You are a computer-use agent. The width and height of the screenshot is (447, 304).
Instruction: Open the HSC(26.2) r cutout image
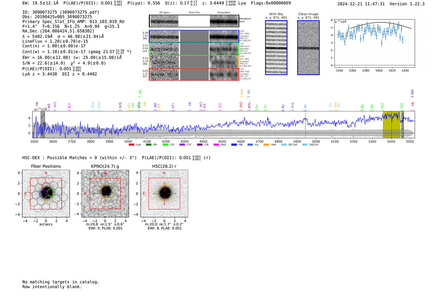pos(164,194)
